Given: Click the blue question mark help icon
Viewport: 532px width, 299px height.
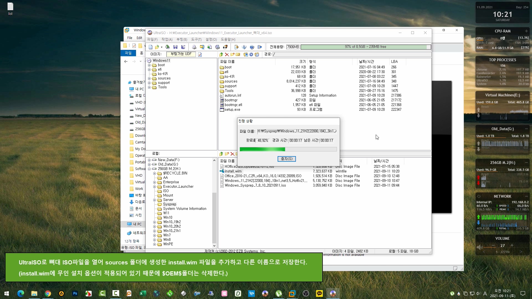Looking at the screenshot, I should (252, 47).
